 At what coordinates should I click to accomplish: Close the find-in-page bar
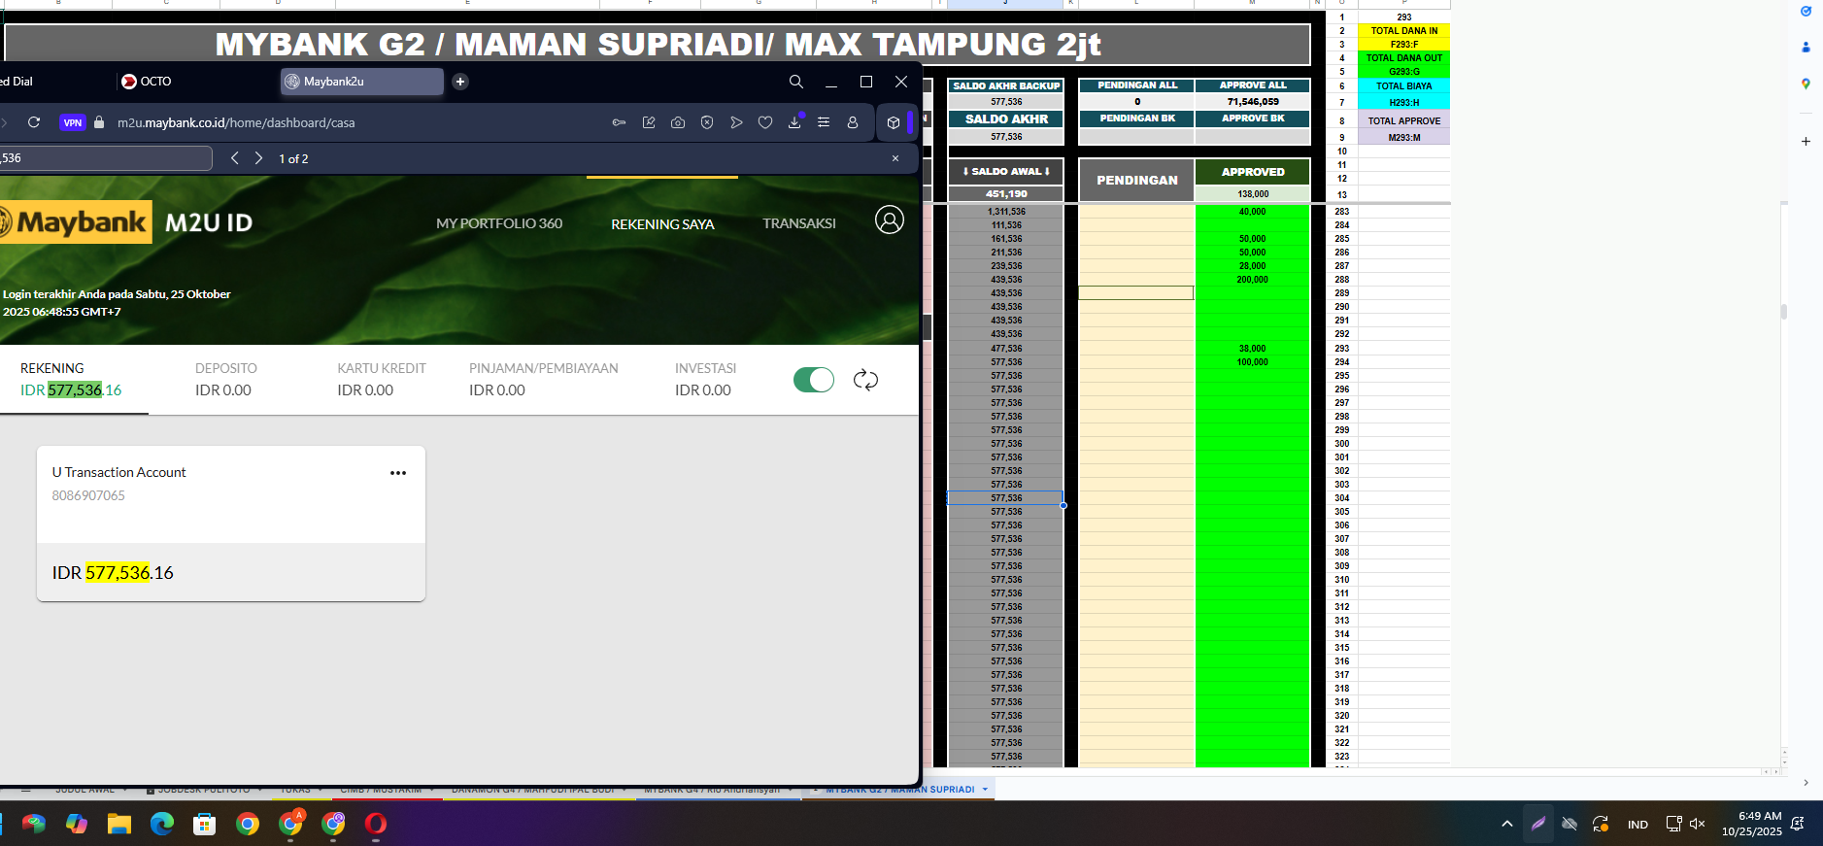895,158
